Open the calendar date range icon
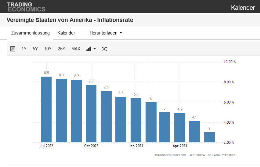Viewport: 260px width, 167px height. pyautogui.click(x=13, y=49)
